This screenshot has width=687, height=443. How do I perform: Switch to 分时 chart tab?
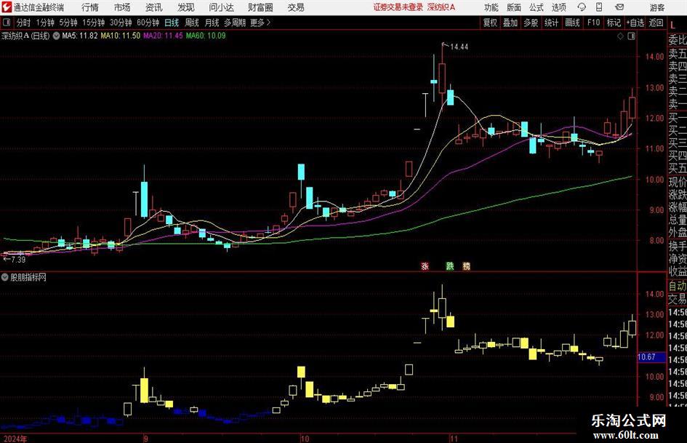pos(23,23)
